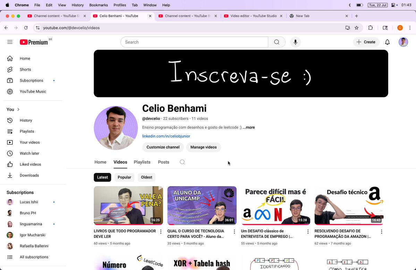The image size is (416, 270).
Task: Open Chrome side panel search icon
Action: click(x=385, y=28)
